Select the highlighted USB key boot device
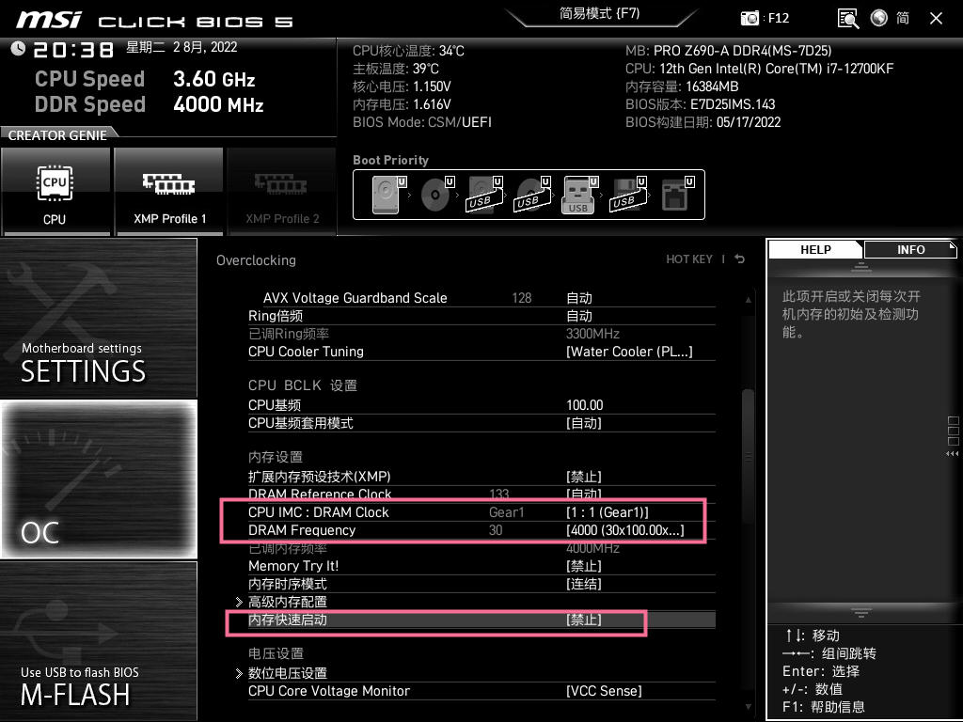Screen dimensions: 963x722 pos(578,196)
